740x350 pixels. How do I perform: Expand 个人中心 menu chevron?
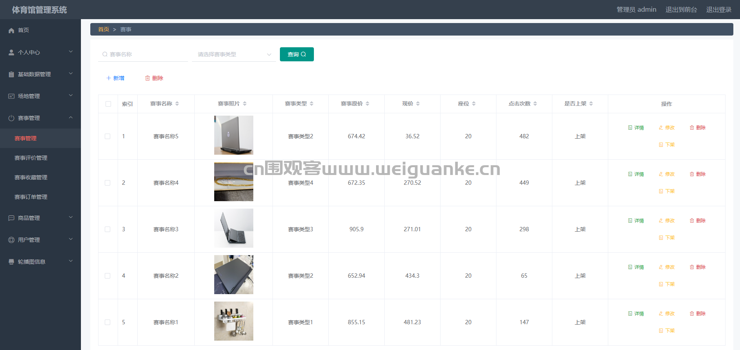[71, 52]
